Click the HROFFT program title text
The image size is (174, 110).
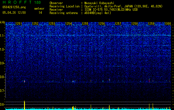(x=17, y=2)
